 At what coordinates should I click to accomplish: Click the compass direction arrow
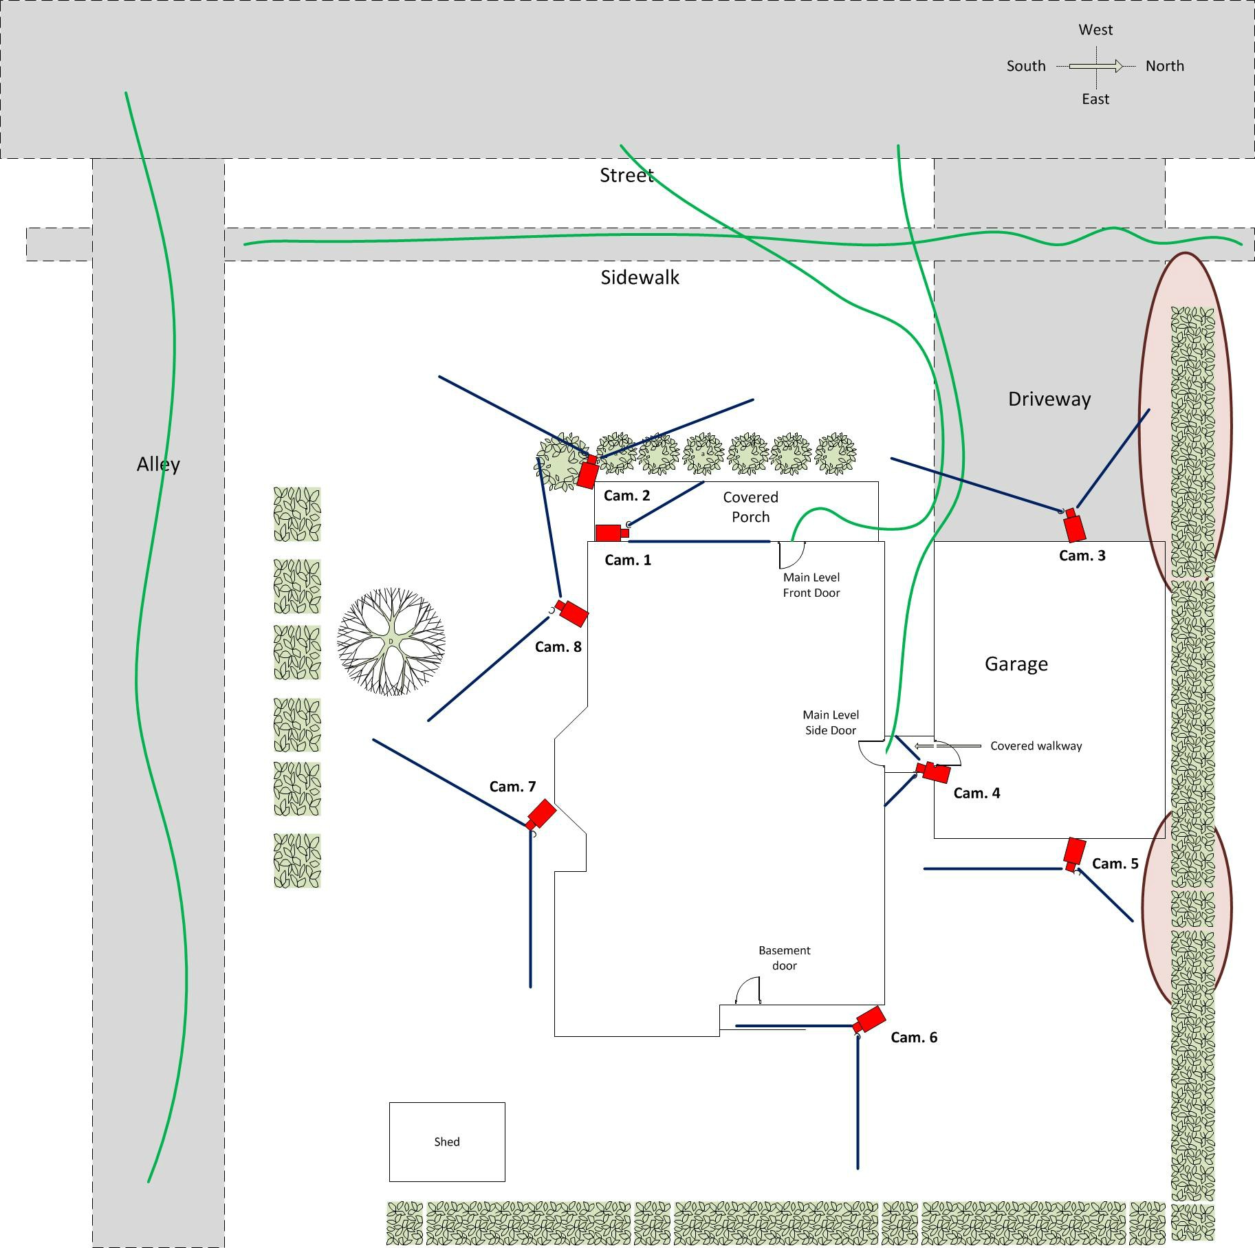1096,66
